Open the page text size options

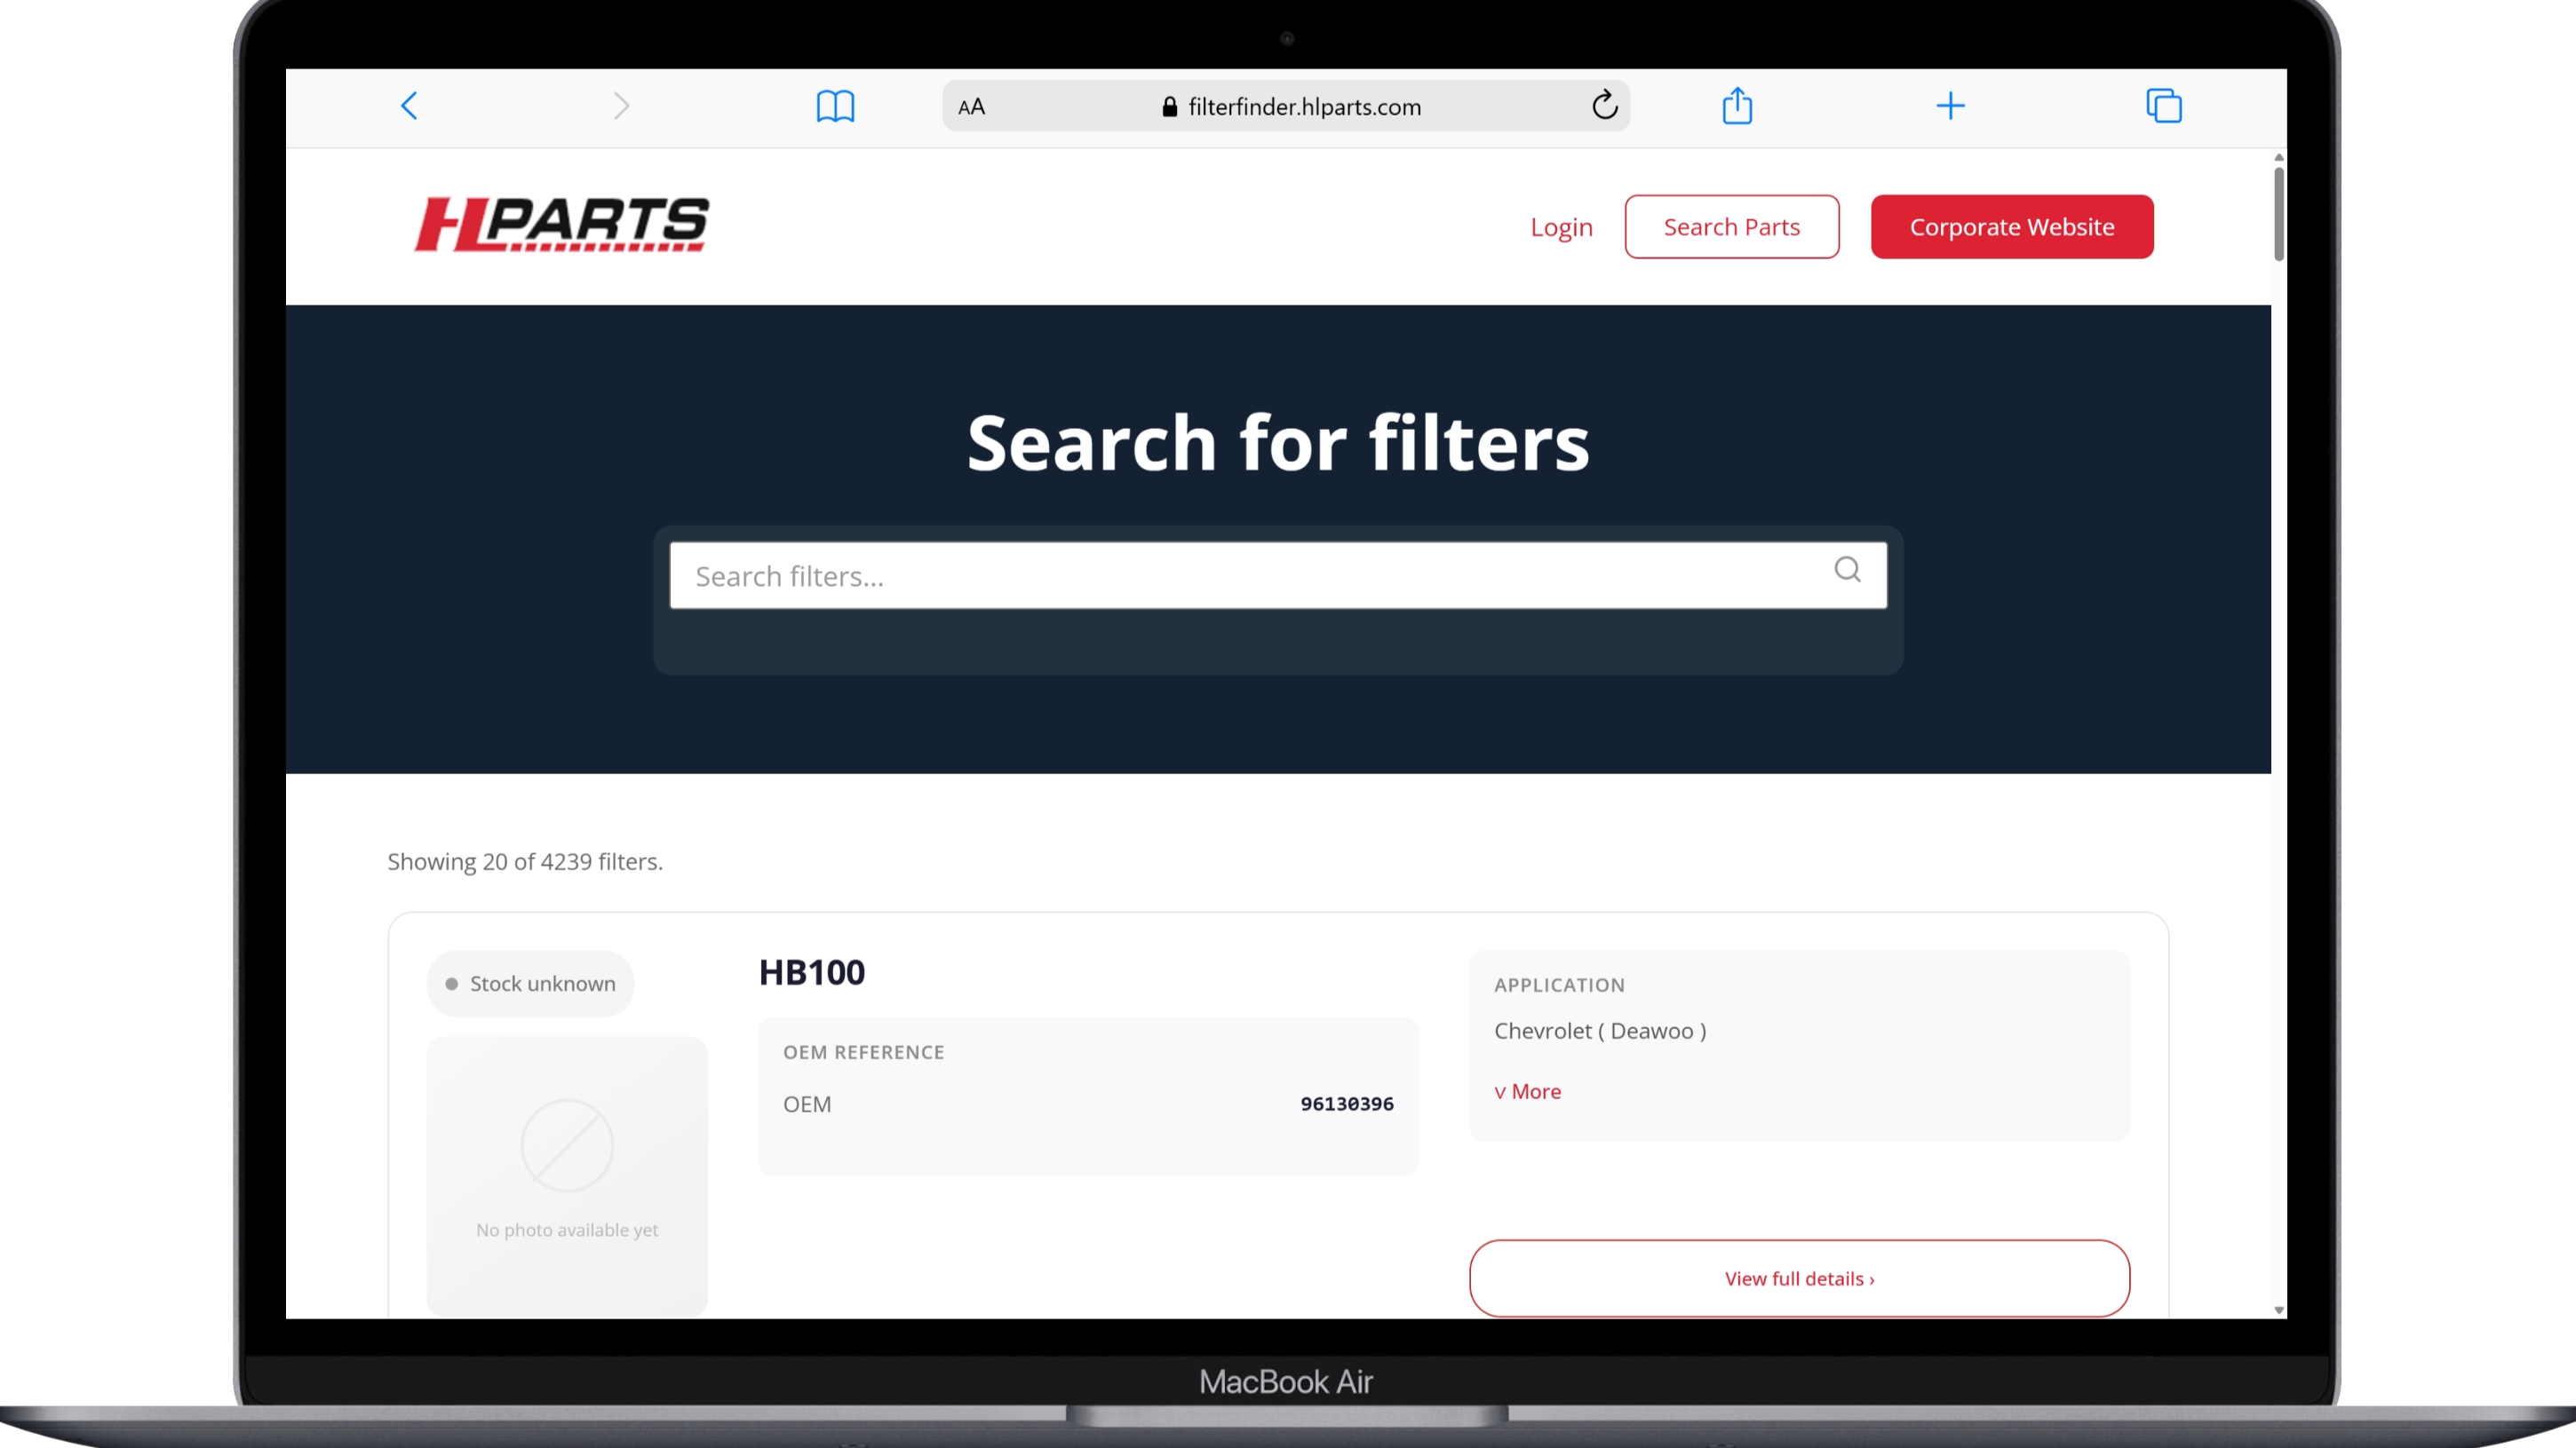coord(970,106)
